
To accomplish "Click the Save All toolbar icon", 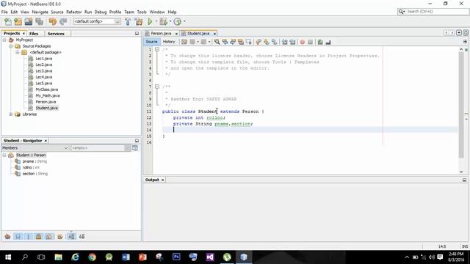I will click(x=39, y=21).
